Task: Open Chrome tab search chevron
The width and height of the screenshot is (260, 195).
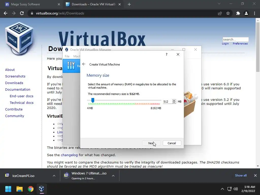Action: coord(219,4)
